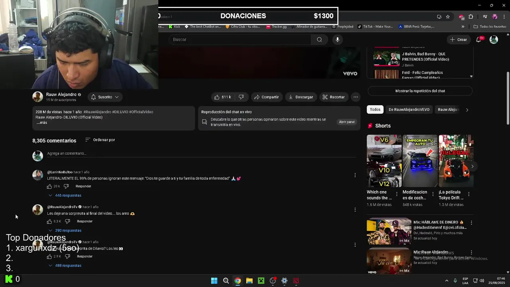Open Chrome profile avatar in toolbar
Screen dimensions: 510x287
pyautogui.click(x=494, y=17)
